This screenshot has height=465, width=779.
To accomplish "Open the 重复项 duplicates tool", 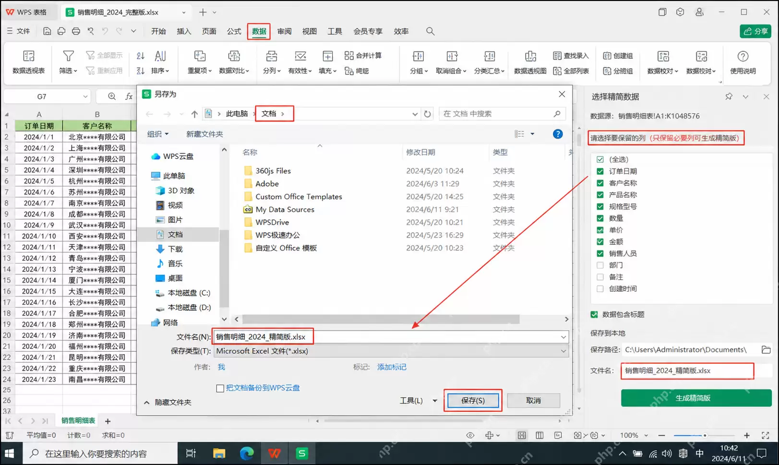I will (x=200, y=62).
